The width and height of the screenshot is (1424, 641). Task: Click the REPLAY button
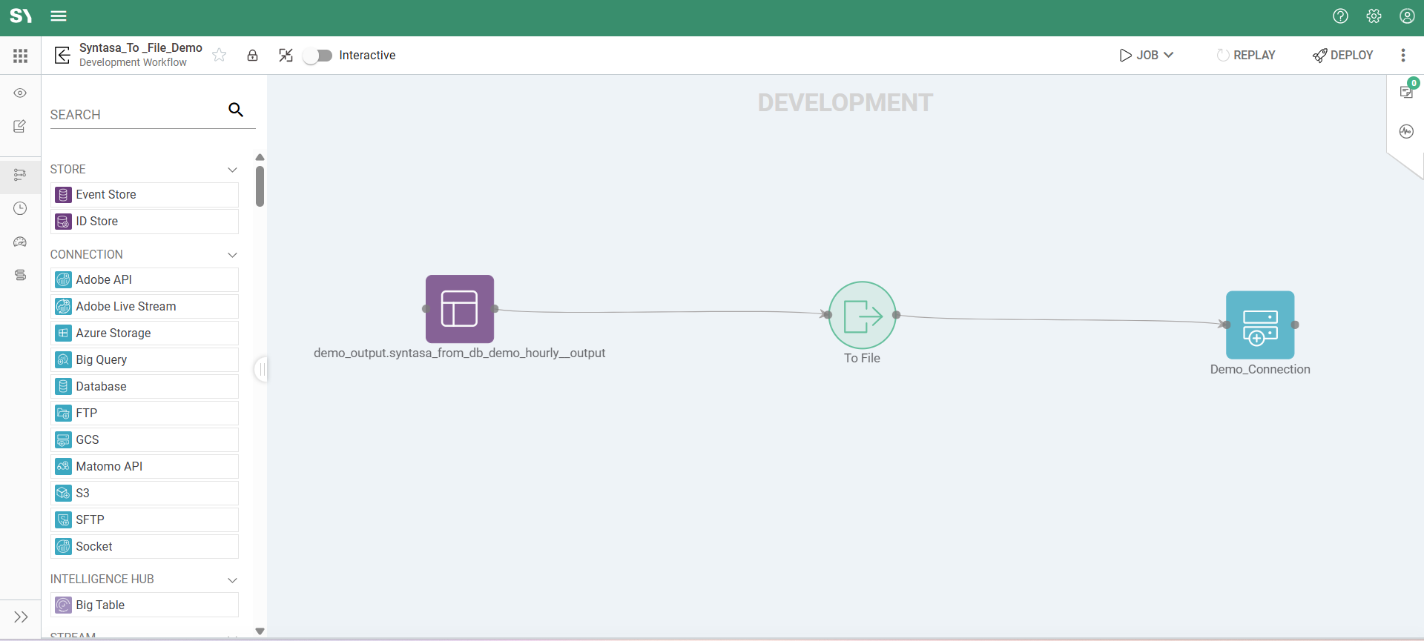click(1246, 56)
